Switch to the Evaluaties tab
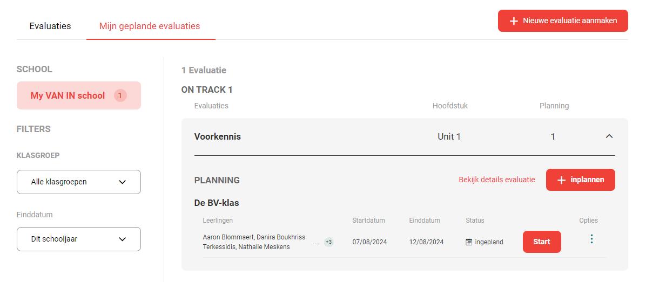 tap(50, 26)
